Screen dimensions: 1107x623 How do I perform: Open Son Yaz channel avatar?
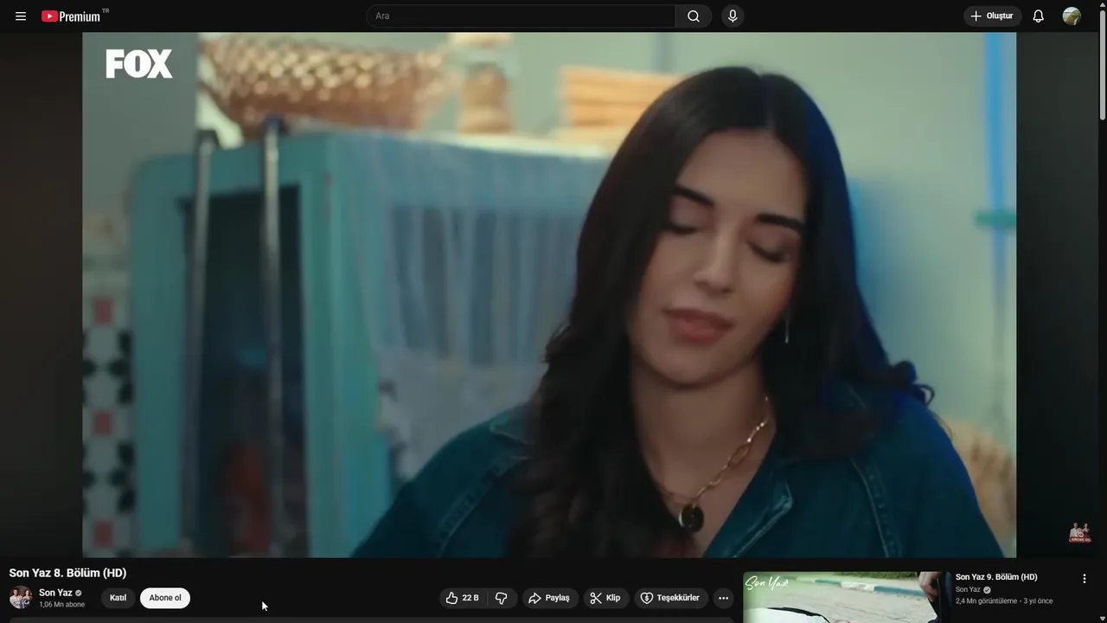tap(21, 597)
